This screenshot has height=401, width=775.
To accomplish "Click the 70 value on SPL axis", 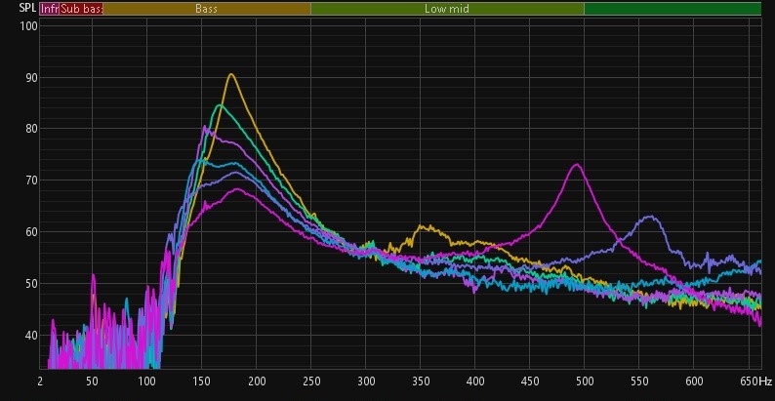I will [31, 180].
